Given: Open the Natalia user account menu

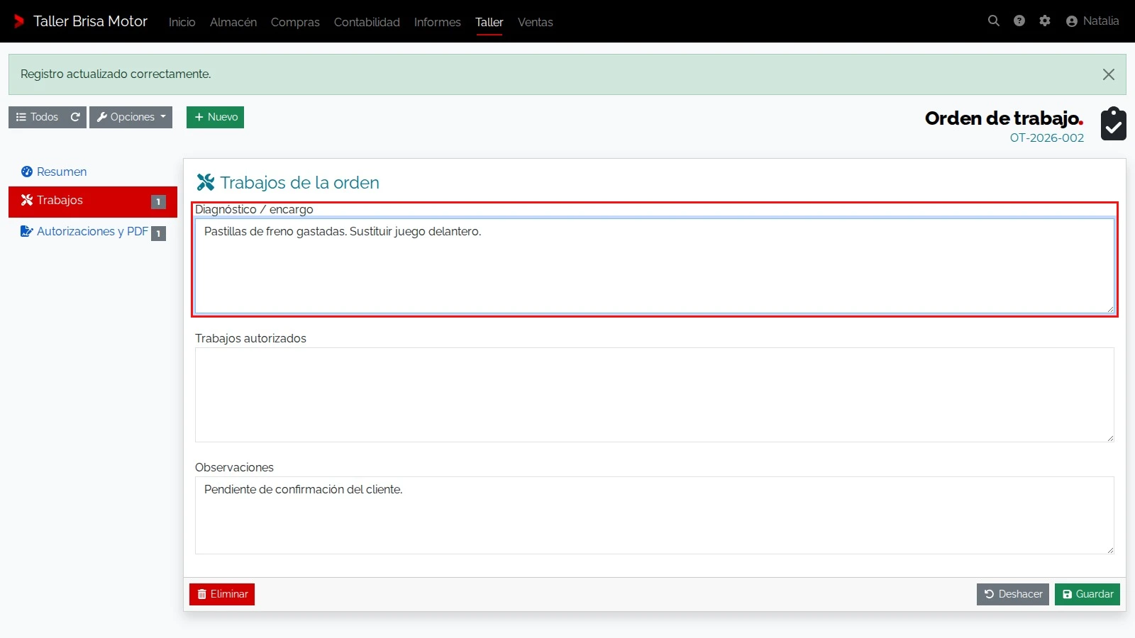Looking at the screenshot, I should pyautogui.click(x=1092, y=21).
